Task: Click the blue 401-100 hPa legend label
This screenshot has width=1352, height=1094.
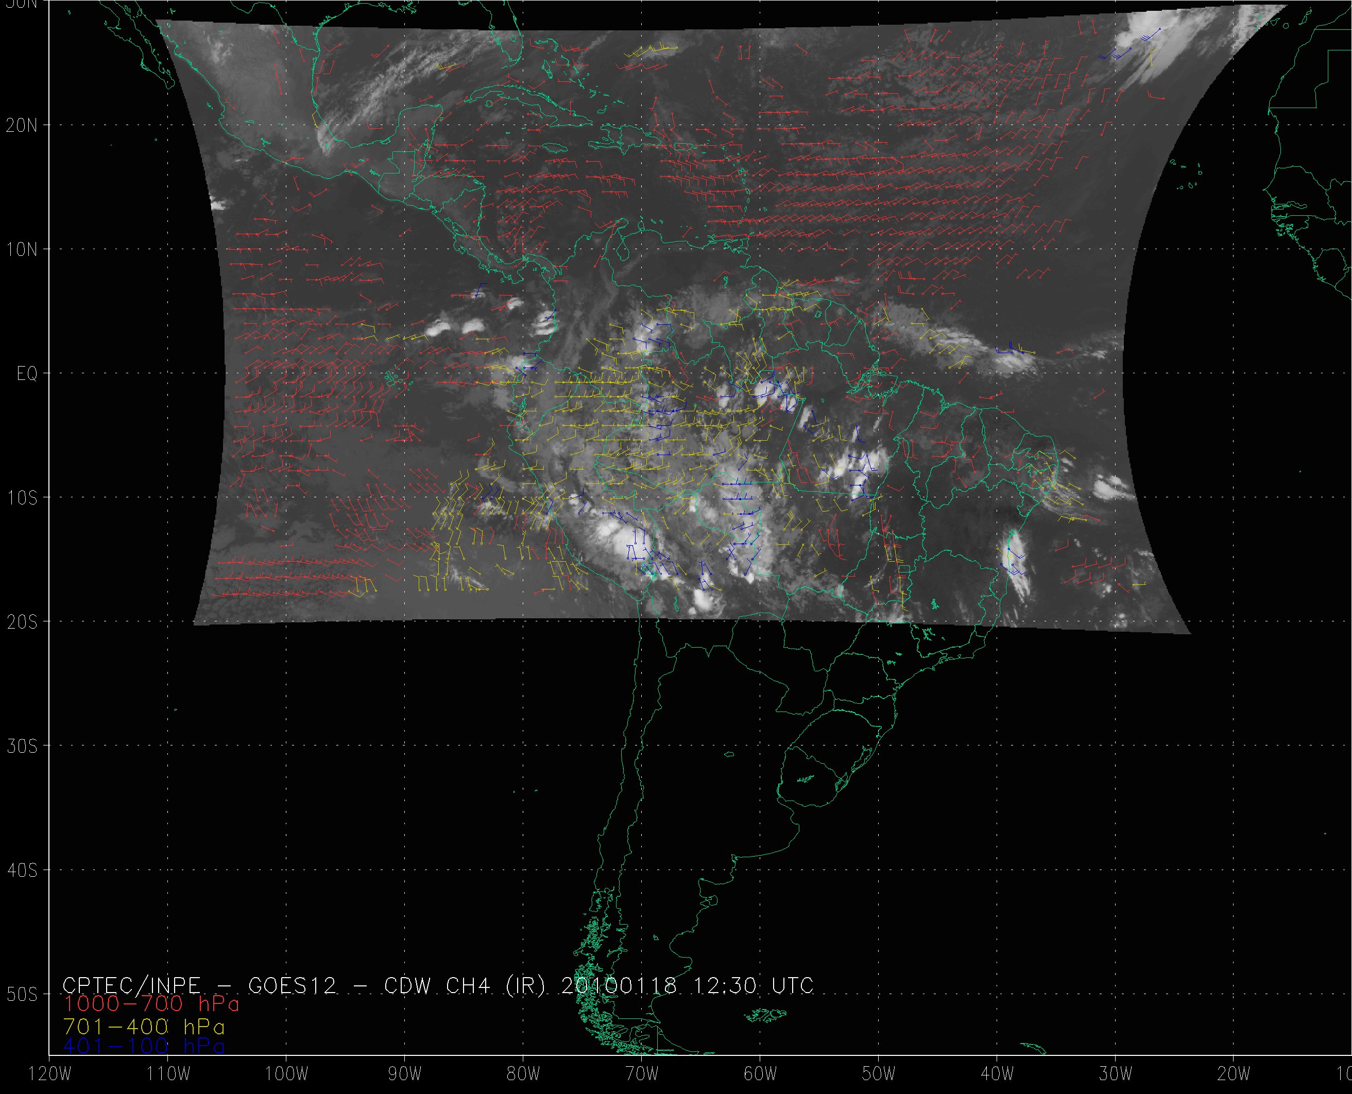Action: tap(144, 1047)
